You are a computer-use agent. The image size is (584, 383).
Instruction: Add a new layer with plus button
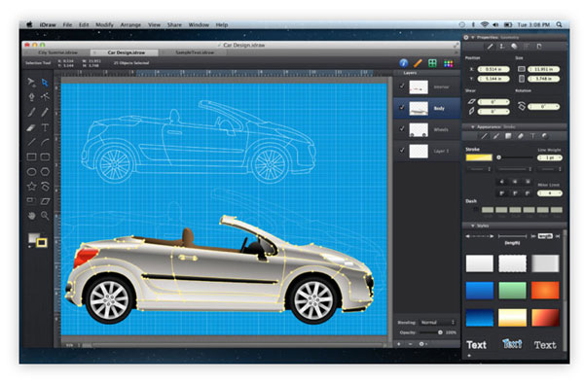point(399,344)
